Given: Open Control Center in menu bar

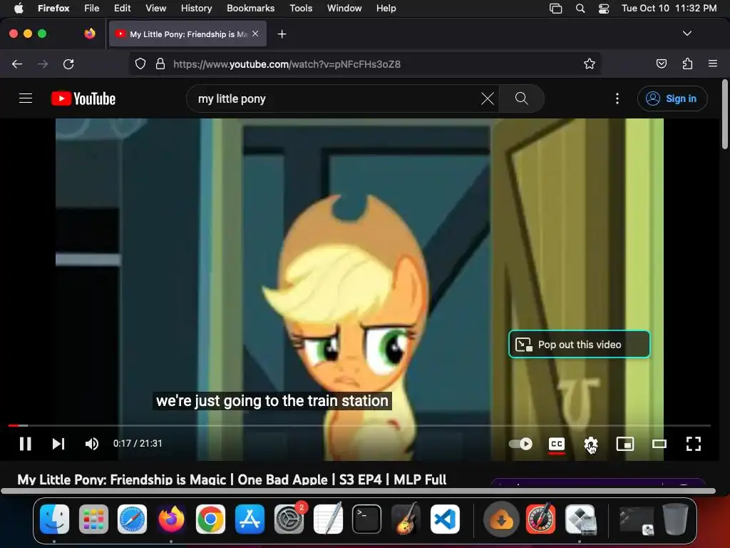Looking at the screenshot, I should click(x=604, y=8).
